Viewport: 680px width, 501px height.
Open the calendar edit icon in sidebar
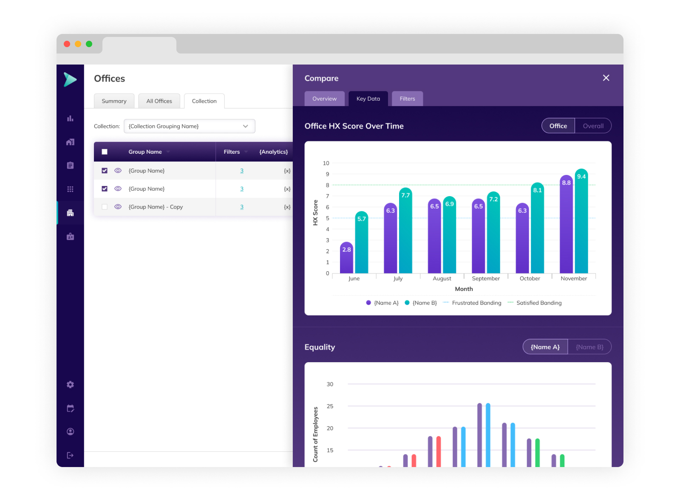click(x=70, y=408)
